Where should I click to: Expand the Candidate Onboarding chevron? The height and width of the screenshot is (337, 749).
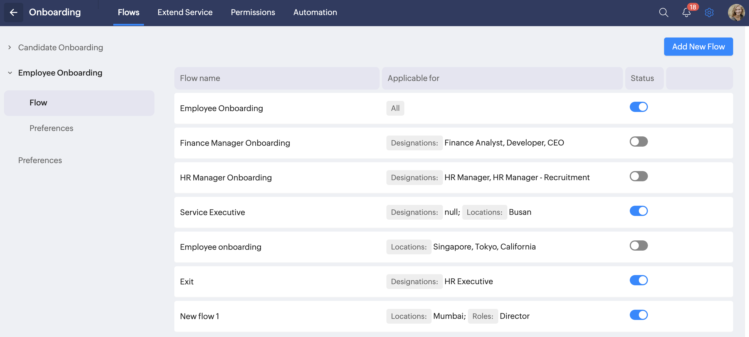pos(10,47)
